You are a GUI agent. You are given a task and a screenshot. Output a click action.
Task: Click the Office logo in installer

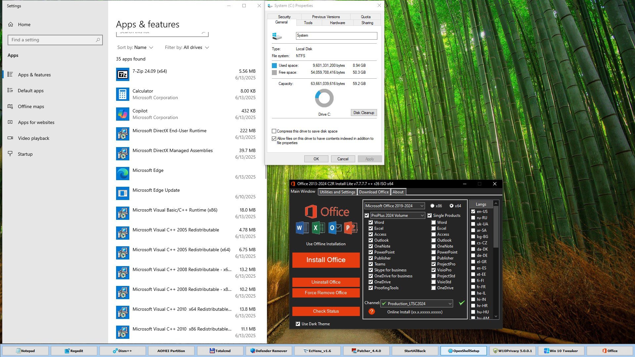pyautogui.click(x=327, y=212)
